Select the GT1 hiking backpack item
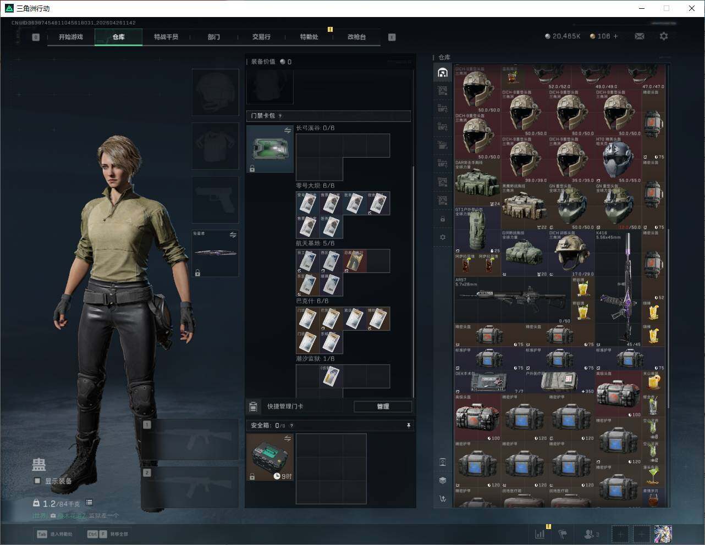705x545 pixels. tap(478, 230)
